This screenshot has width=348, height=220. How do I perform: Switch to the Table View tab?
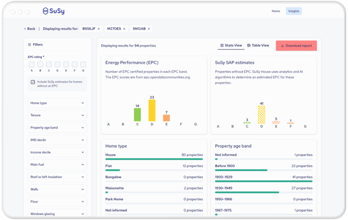(258, 45)
